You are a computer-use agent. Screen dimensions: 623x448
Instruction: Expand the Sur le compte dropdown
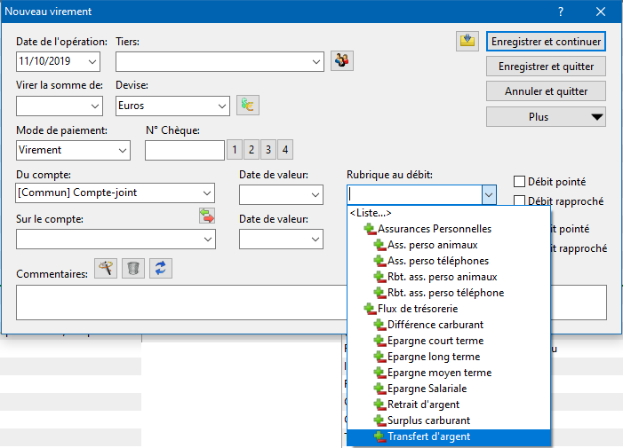point(207,239)
